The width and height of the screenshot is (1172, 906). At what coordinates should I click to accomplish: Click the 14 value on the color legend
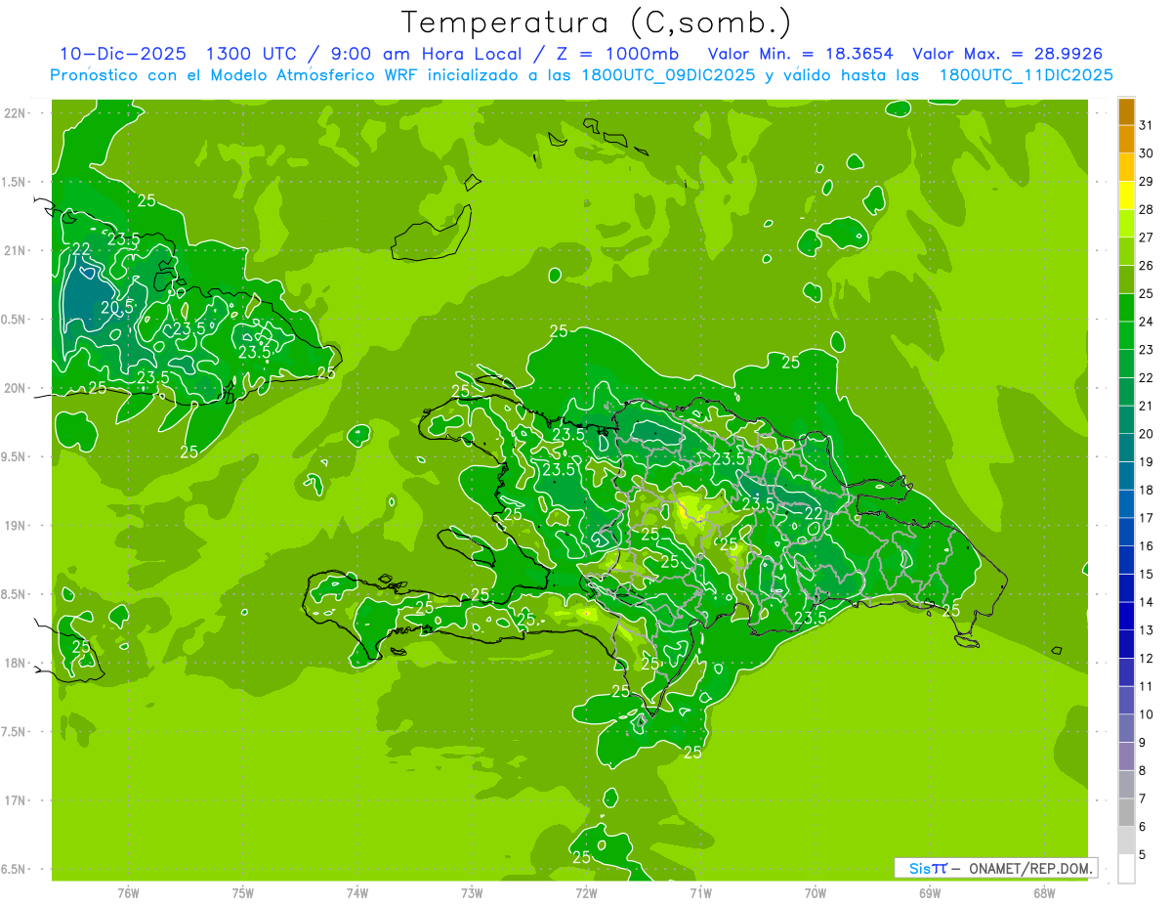point(1147,602)
